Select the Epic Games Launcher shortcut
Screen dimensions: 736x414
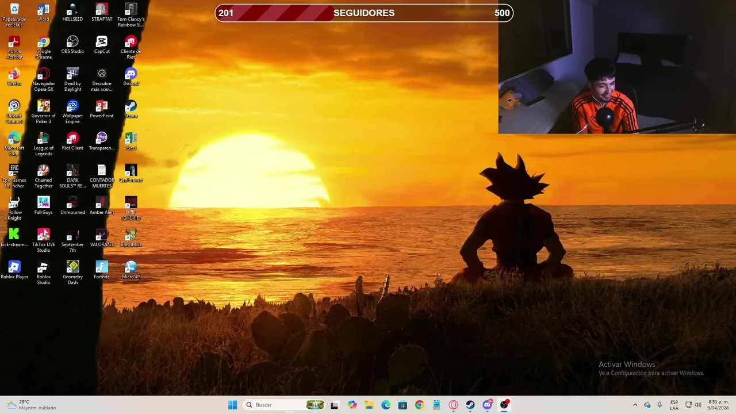[x=14, y=177]
